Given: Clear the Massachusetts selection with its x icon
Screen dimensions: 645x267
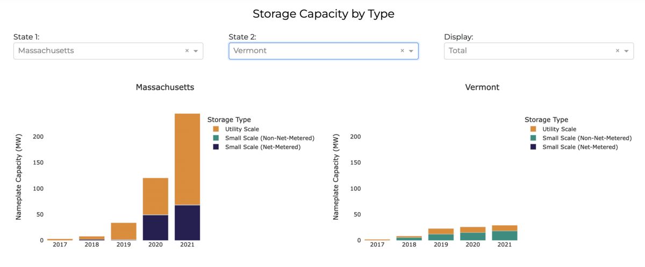Looking at the screenshot, I should pyautogui.click(x=187, y=51).
